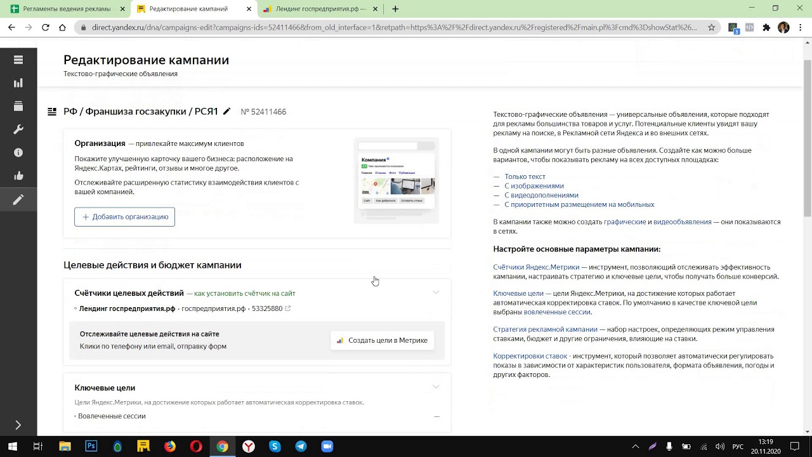Open the Счётчики Яндекс.Метрики help link
Screen dimensions: 812x457
click(x=536, y=267)
